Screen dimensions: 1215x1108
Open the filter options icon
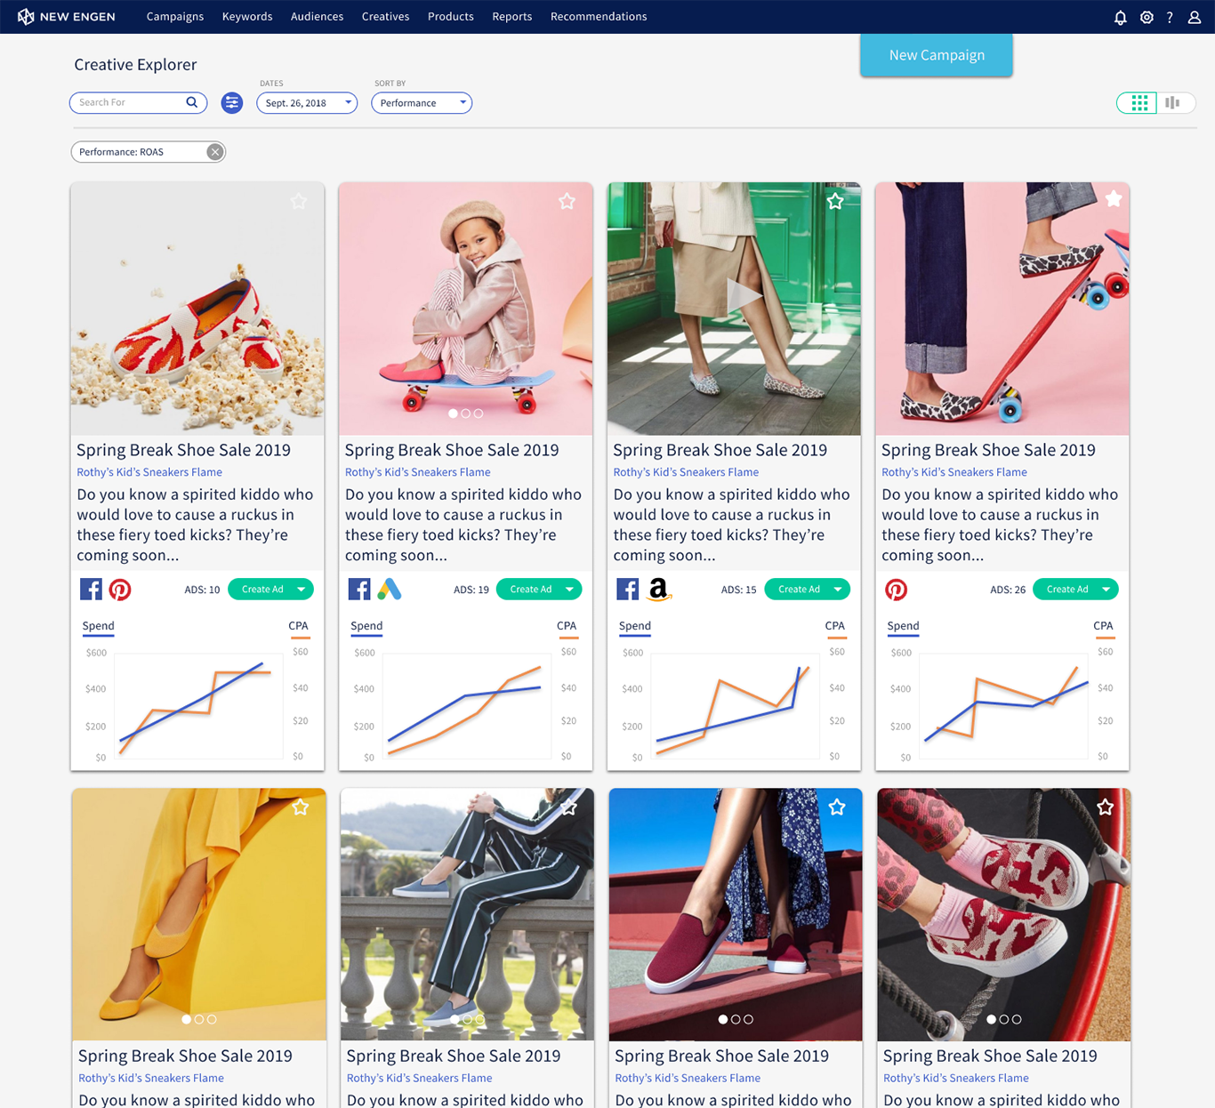point(232,103)
